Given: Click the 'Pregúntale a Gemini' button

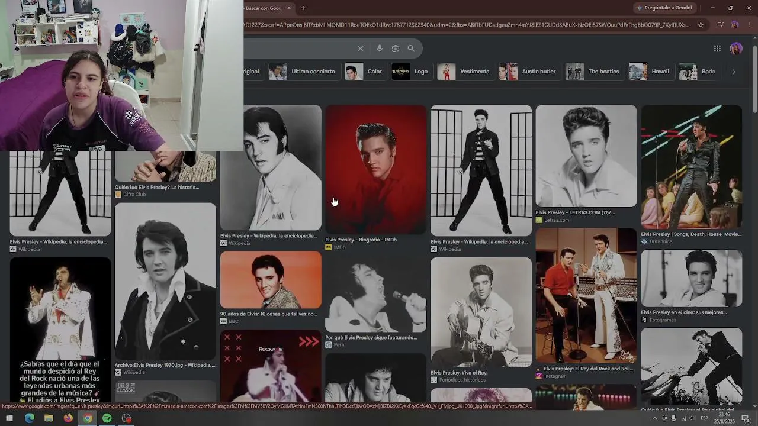Looking at the screenshot, I should click(664, 8).
